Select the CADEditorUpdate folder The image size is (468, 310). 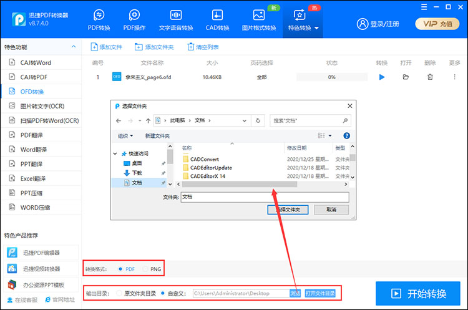click(212, 168)
